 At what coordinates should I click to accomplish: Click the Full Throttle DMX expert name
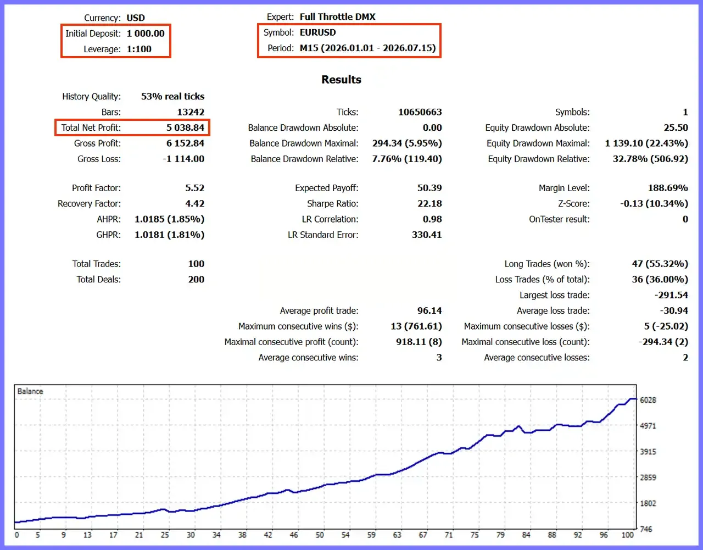337,17
